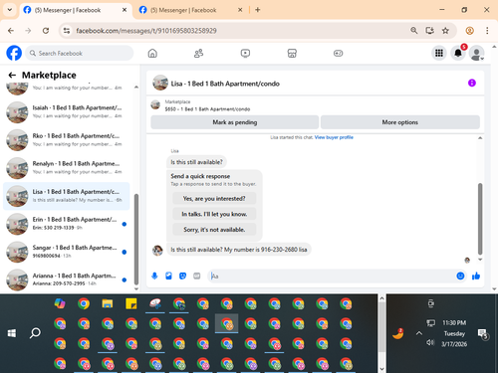Open Rko's conversation in the list
This screenshot has height=373, width=498.
(x=66, y=140)
